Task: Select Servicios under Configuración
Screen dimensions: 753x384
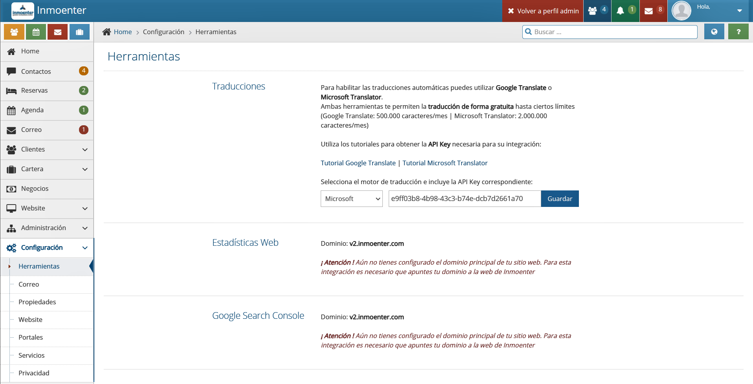Action: (47, 355)
